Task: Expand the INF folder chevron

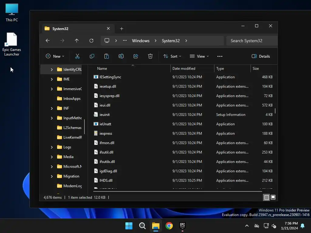Action: 52,108
